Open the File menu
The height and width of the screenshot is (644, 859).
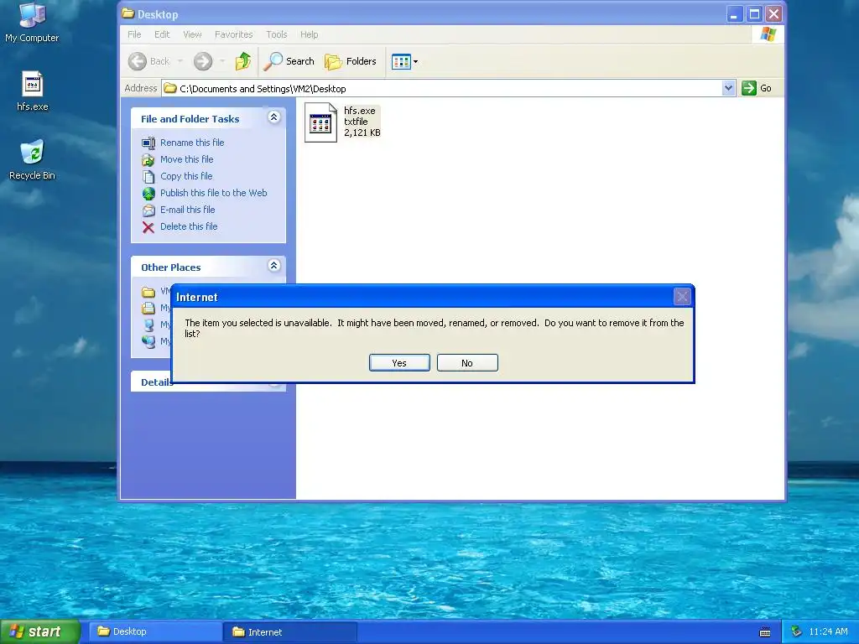(x=134, y=34)
